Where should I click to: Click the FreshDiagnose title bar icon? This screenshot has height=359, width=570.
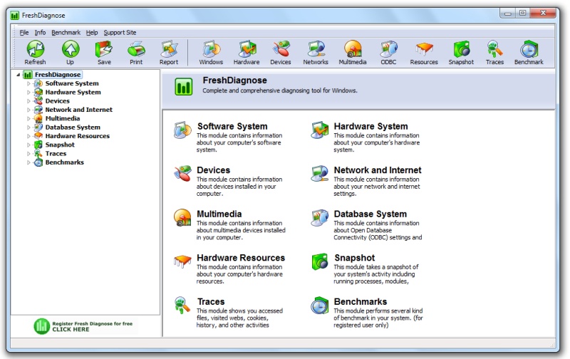pos(14,15)
